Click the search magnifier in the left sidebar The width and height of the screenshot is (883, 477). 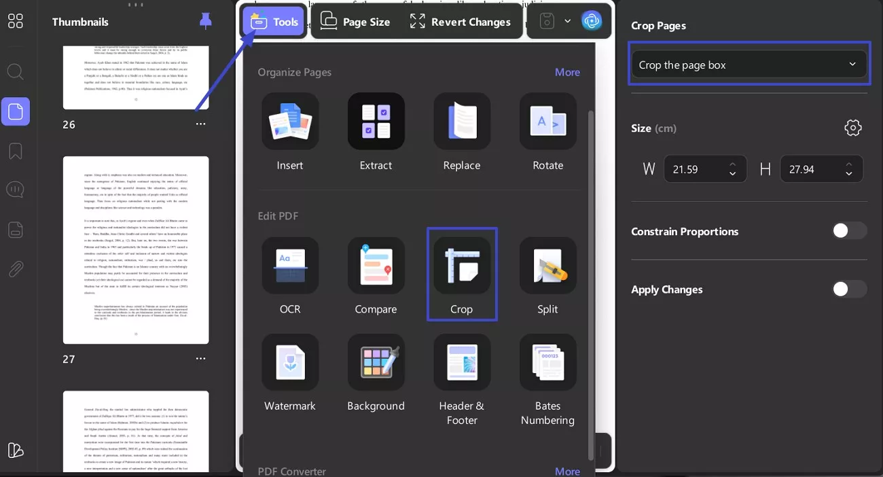pyautogui.click(x=15, y=71)
